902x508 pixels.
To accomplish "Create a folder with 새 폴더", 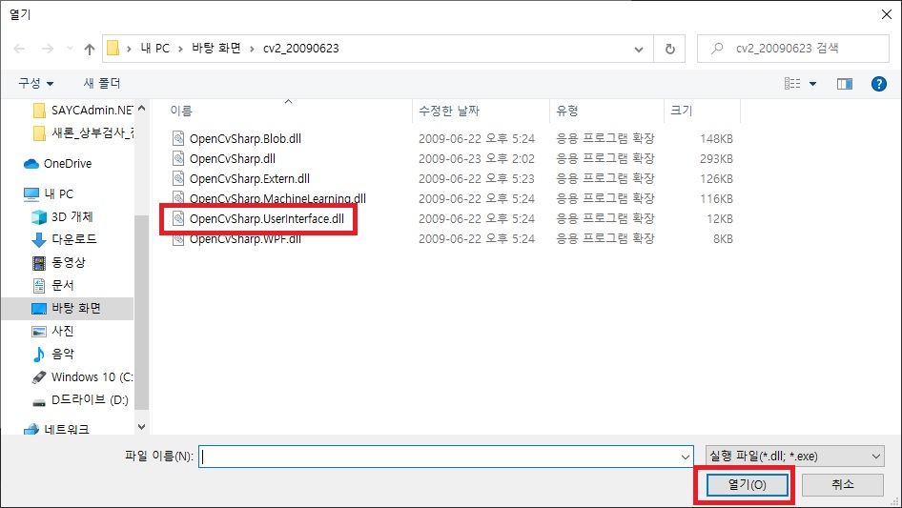I will point(102,84).
